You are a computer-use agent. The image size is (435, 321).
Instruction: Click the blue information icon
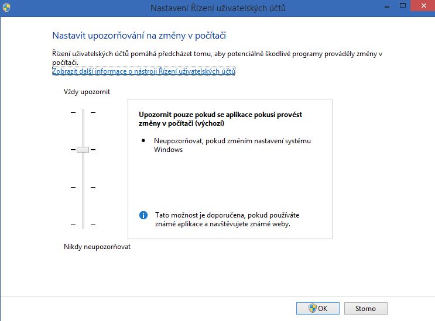(x=143, y=215)
